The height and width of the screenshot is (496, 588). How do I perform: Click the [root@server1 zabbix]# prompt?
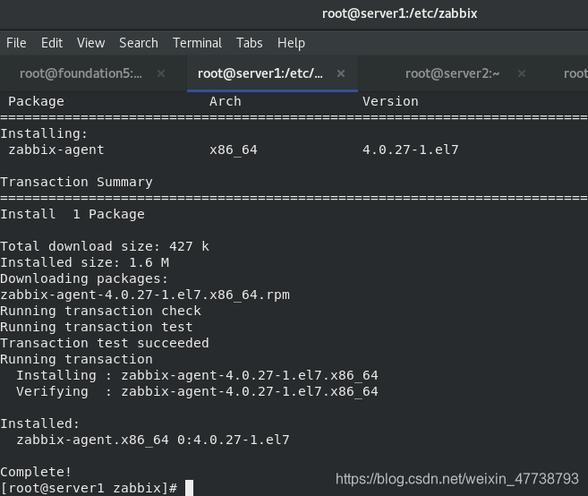coord(89,488)
